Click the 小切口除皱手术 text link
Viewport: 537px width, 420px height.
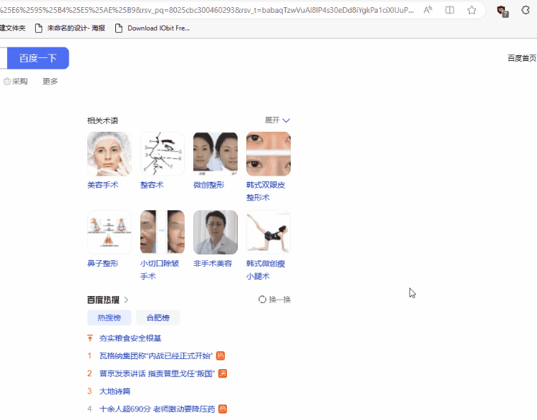[160, 269]
